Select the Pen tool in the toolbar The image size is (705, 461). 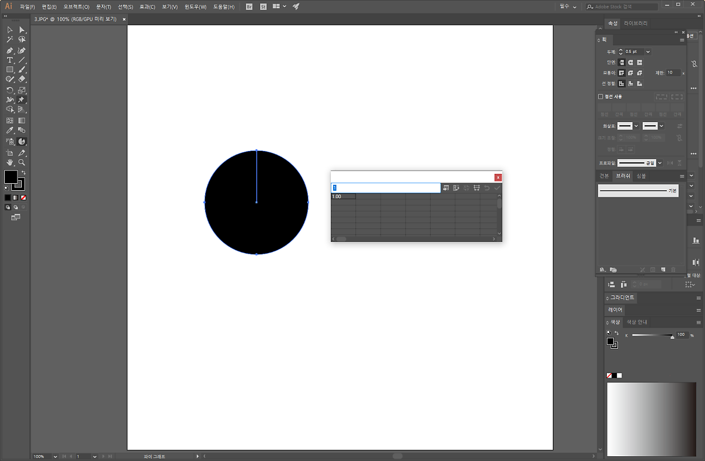point(10,51)
